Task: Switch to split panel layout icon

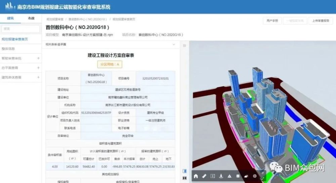Action: 184,171
